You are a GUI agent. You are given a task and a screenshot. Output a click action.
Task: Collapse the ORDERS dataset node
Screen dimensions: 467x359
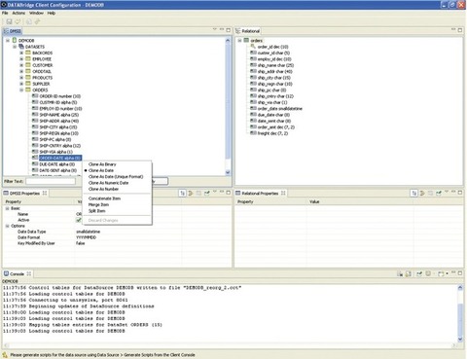coord(21,90)
